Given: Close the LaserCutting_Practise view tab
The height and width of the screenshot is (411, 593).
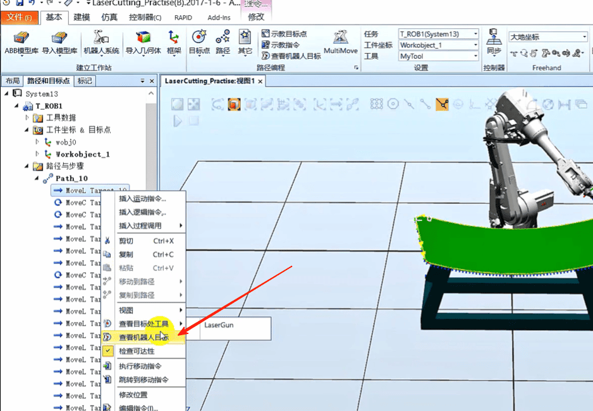Looking at the screenshot, I should tap(260, 81).
